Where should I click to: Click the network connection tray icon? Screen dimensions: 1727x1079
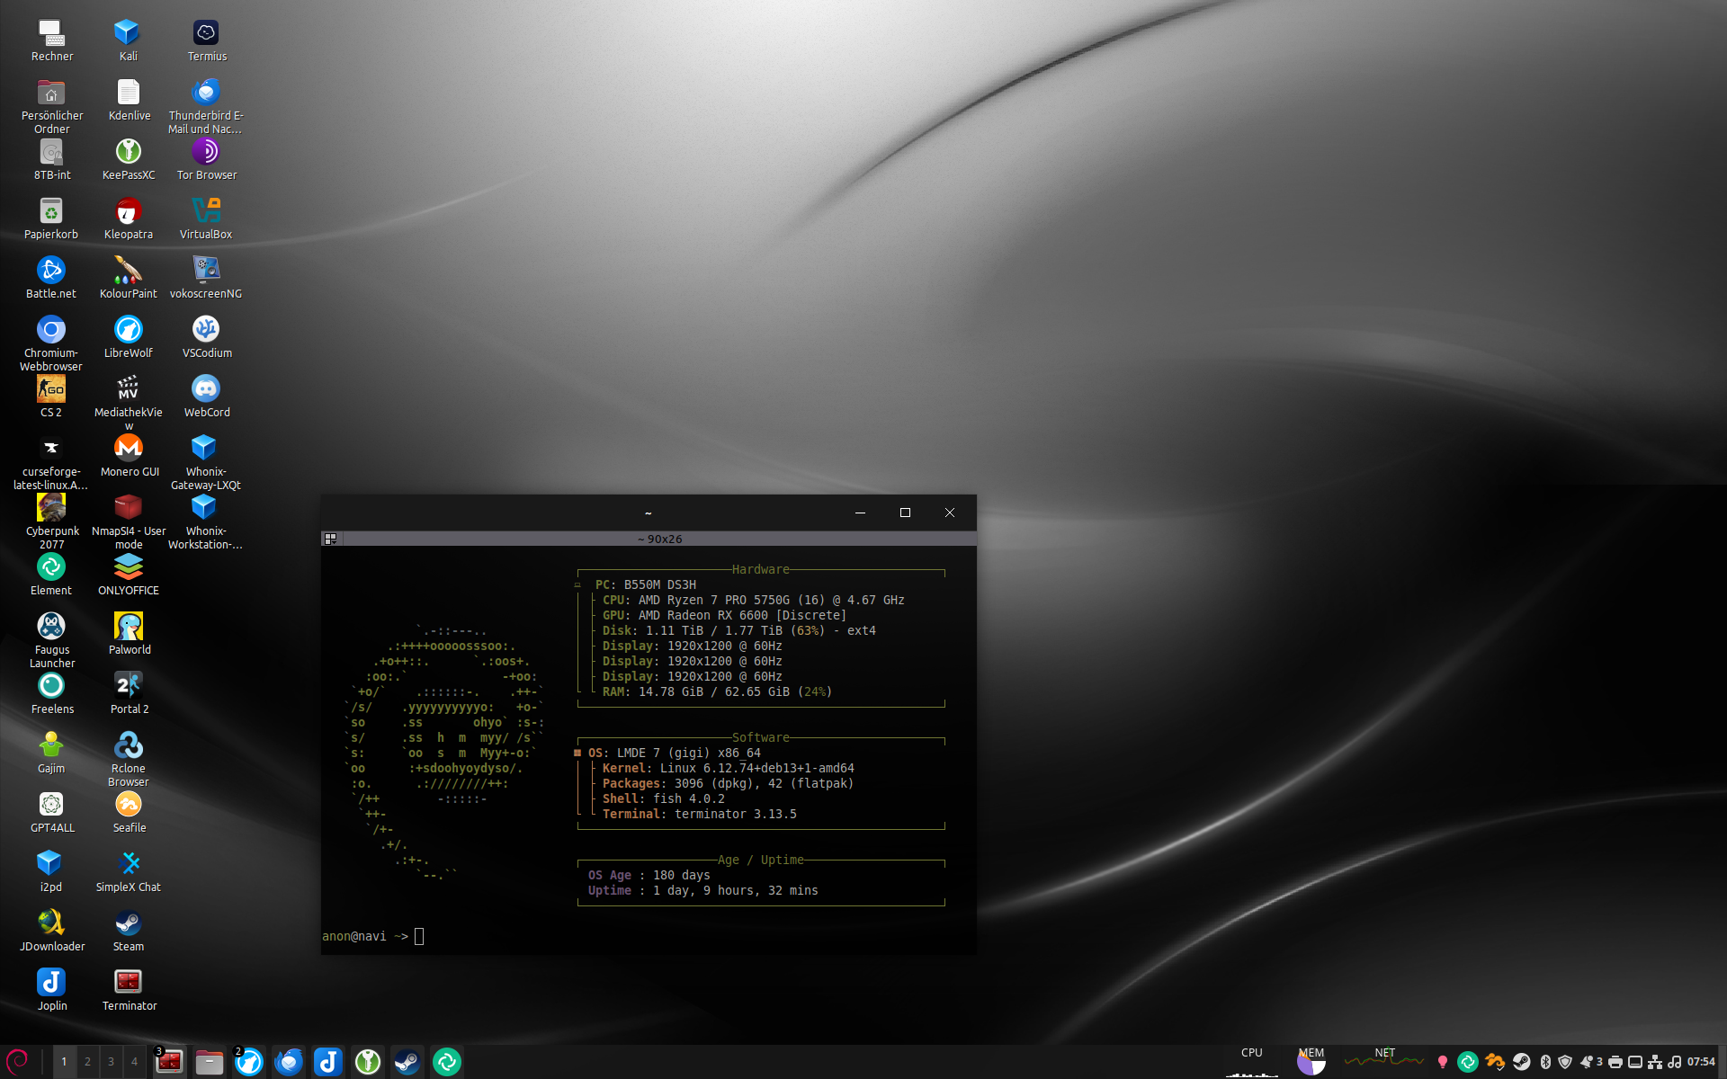point(1655,1062)
